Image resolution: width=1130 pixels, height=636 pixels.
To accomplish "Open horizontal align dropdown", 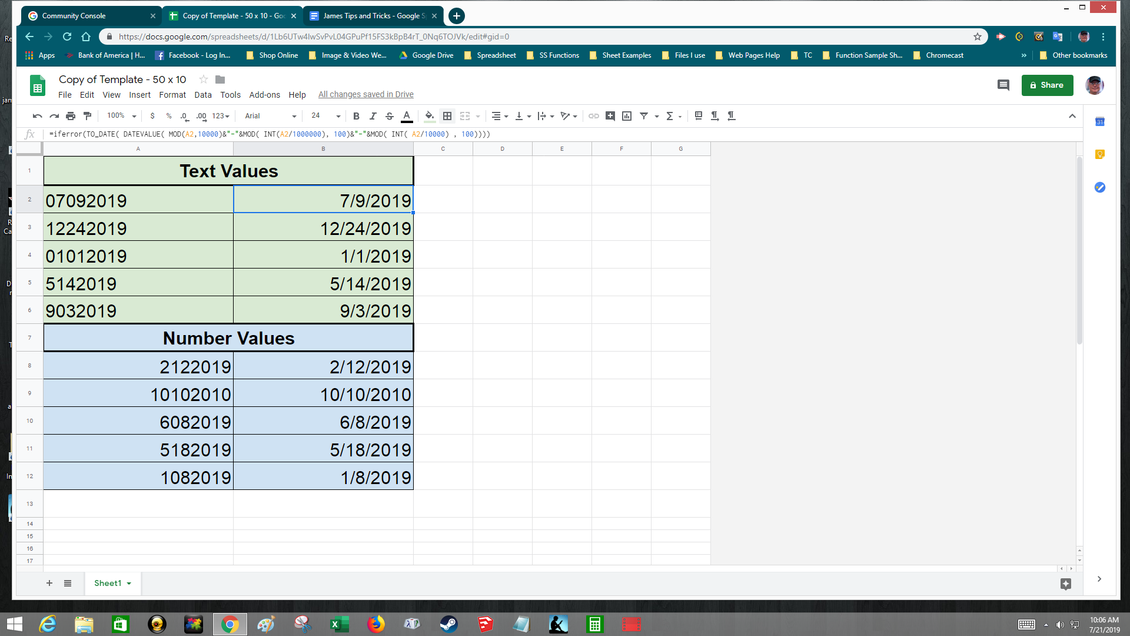I will point(500,116).
